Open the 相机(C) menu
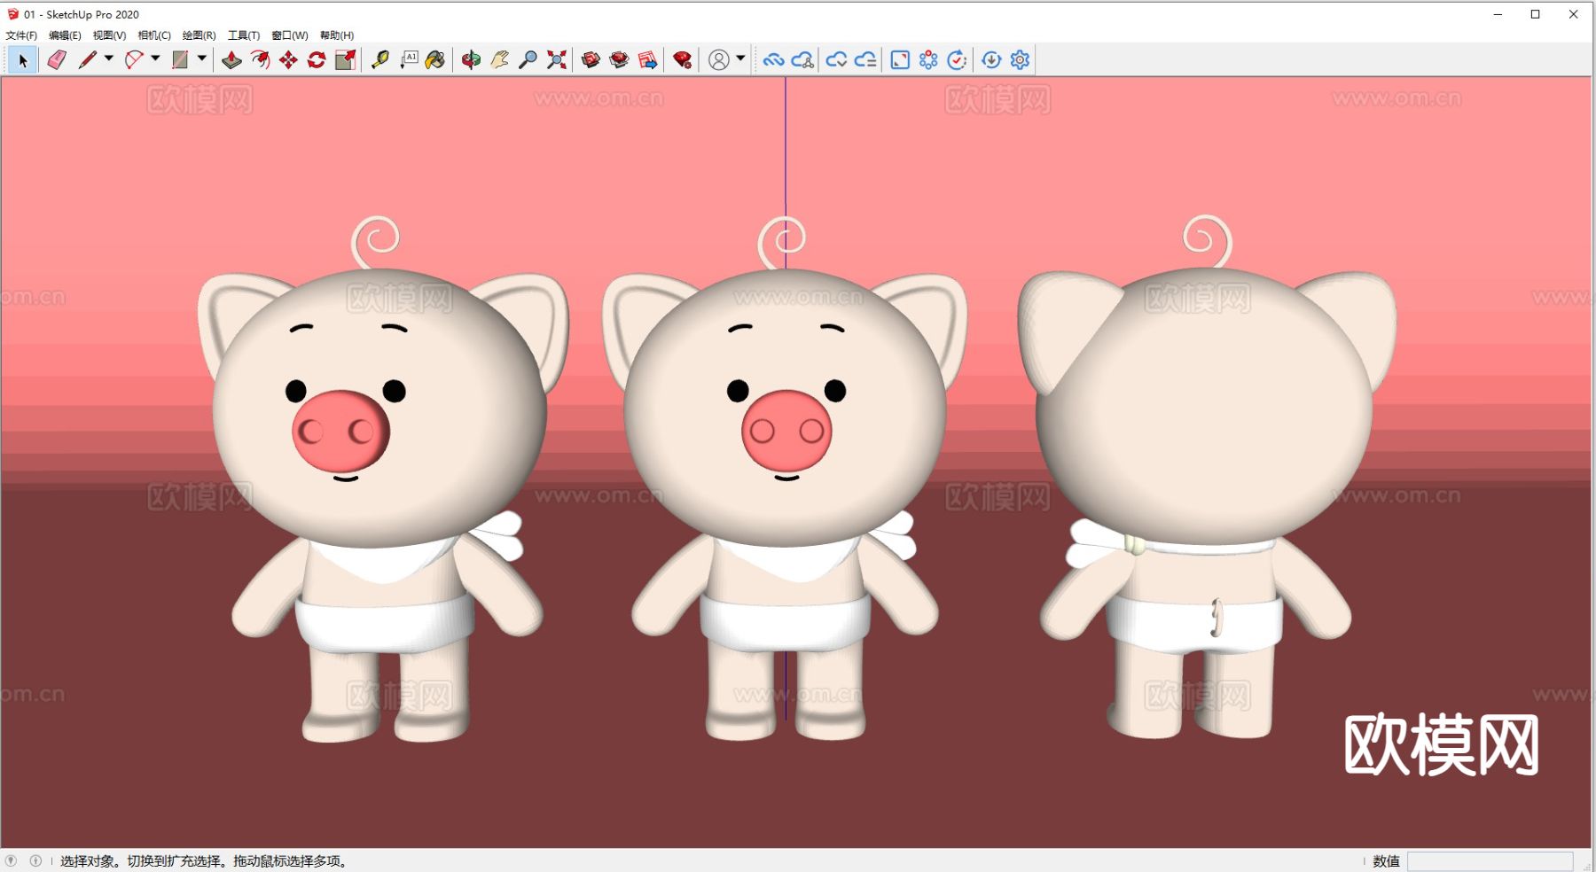1596x872 pixels. (x=154, y=35)
